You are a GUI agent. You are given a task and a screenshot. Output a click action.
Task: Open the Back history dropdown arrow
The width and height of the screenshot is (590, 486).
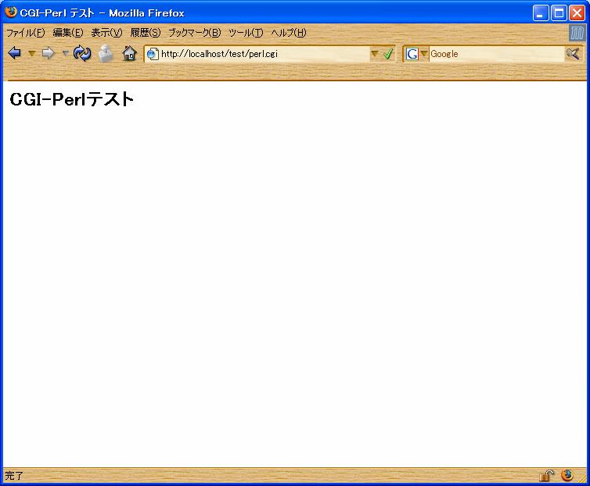31,53
